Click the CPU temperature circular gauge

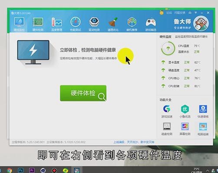[x=168, y=49]
